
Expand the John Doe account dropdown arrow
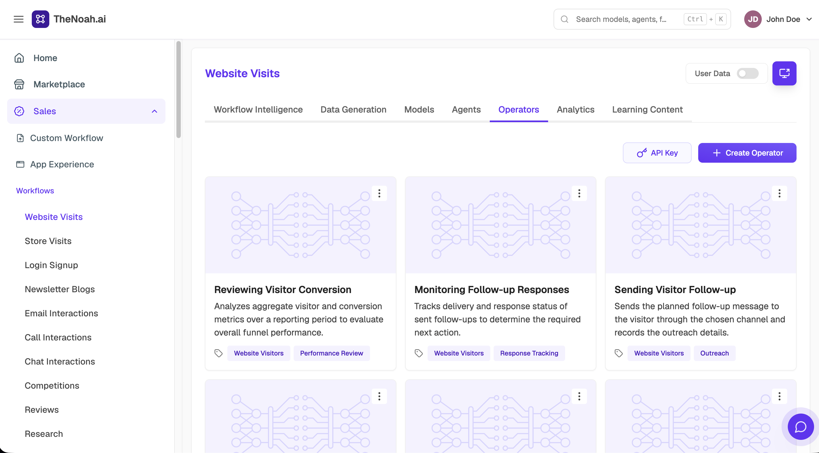click(x=809, y=19)
